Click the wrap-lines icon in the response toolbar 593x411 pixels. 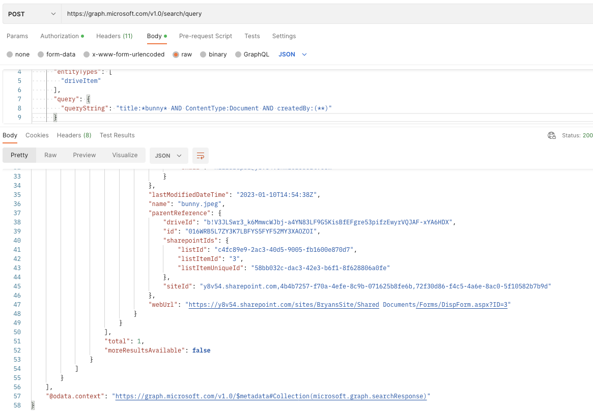(201, 156)
